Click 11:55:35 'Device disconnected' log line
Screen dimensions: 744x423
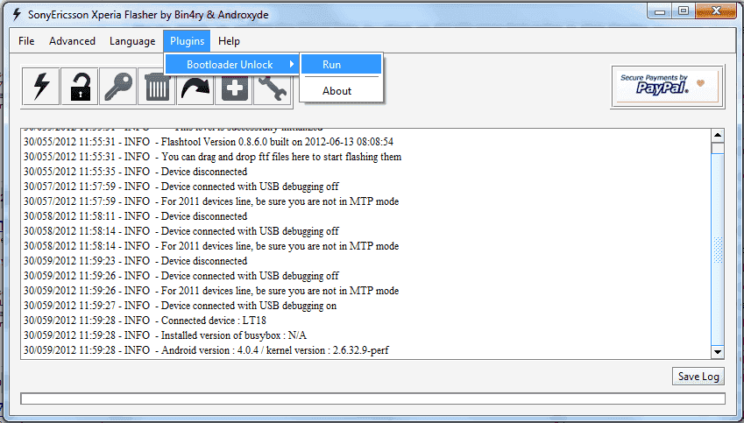pyautogui.click(x=135, y=171)
